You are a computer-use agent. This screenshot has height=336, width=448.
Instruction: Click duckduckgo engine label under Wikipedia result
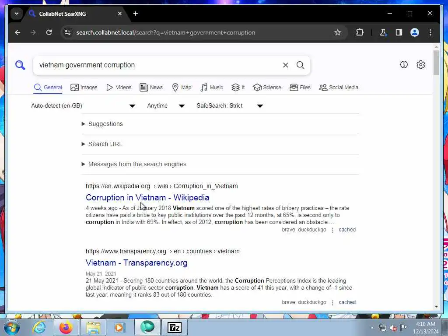(312, 230)
